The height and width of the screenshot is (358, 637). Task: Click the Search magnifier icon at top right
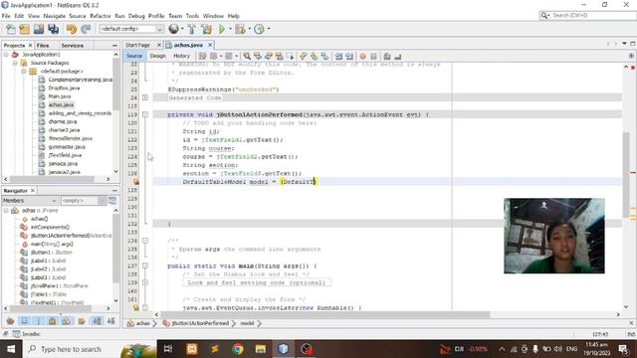coord(544,15)
